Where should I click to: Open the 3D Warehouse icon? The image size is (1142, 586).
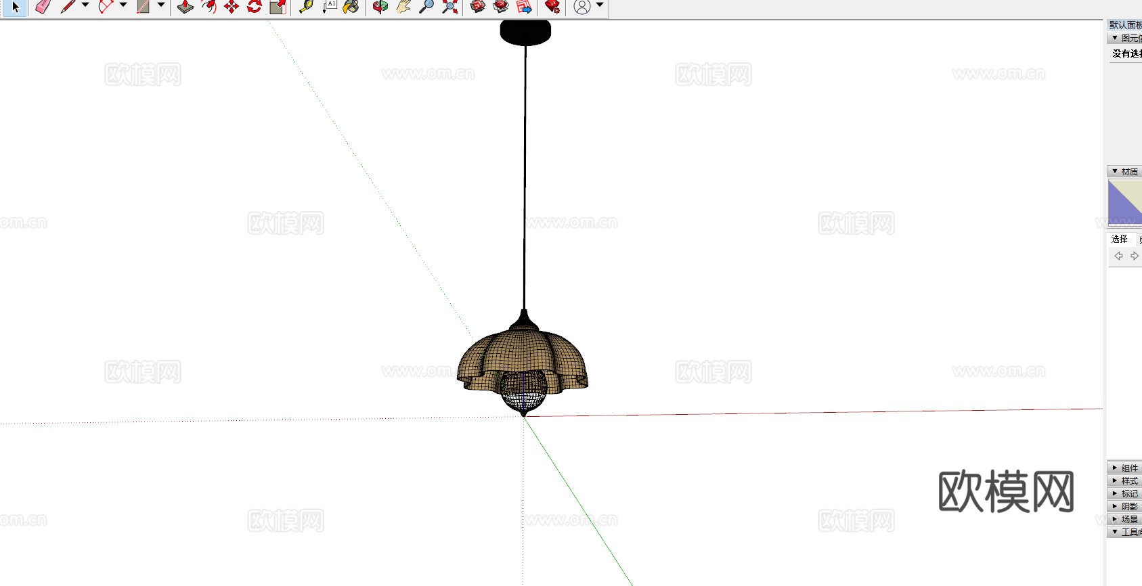(478, 7)
